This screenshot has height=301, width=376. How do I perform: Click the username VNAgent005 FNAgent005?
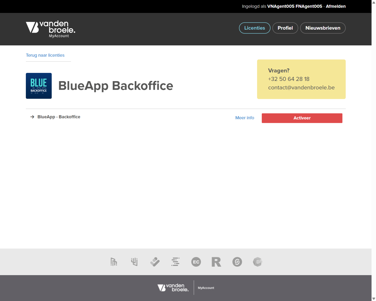(x=295, y=6)
